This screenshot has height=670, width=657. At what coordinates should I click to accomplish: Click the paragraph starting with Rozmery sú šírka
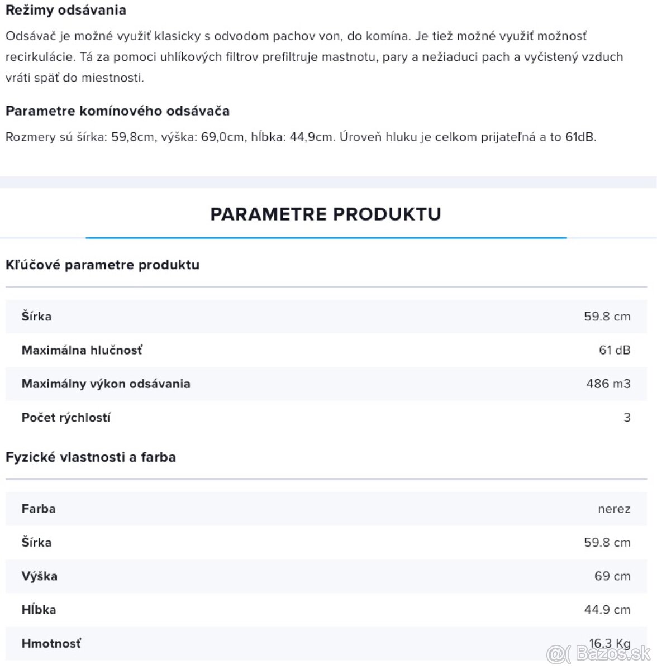tap(301, 137)
